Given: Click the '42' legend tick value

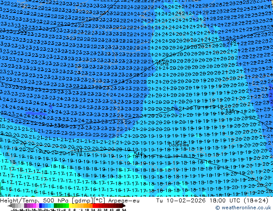Looking at the screenshot, I should click(112, 210).
